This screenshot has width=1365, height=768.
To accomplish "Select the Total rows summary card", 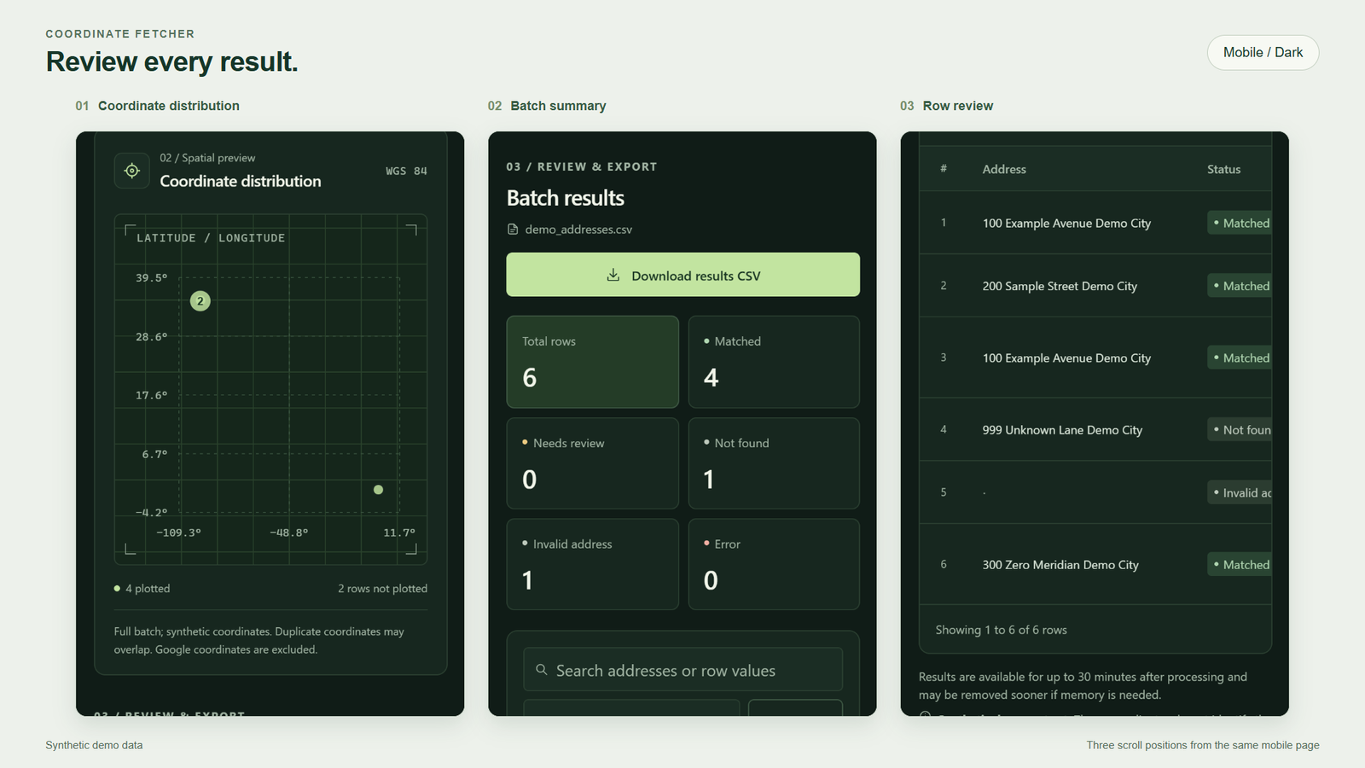I will coord(593,362).
